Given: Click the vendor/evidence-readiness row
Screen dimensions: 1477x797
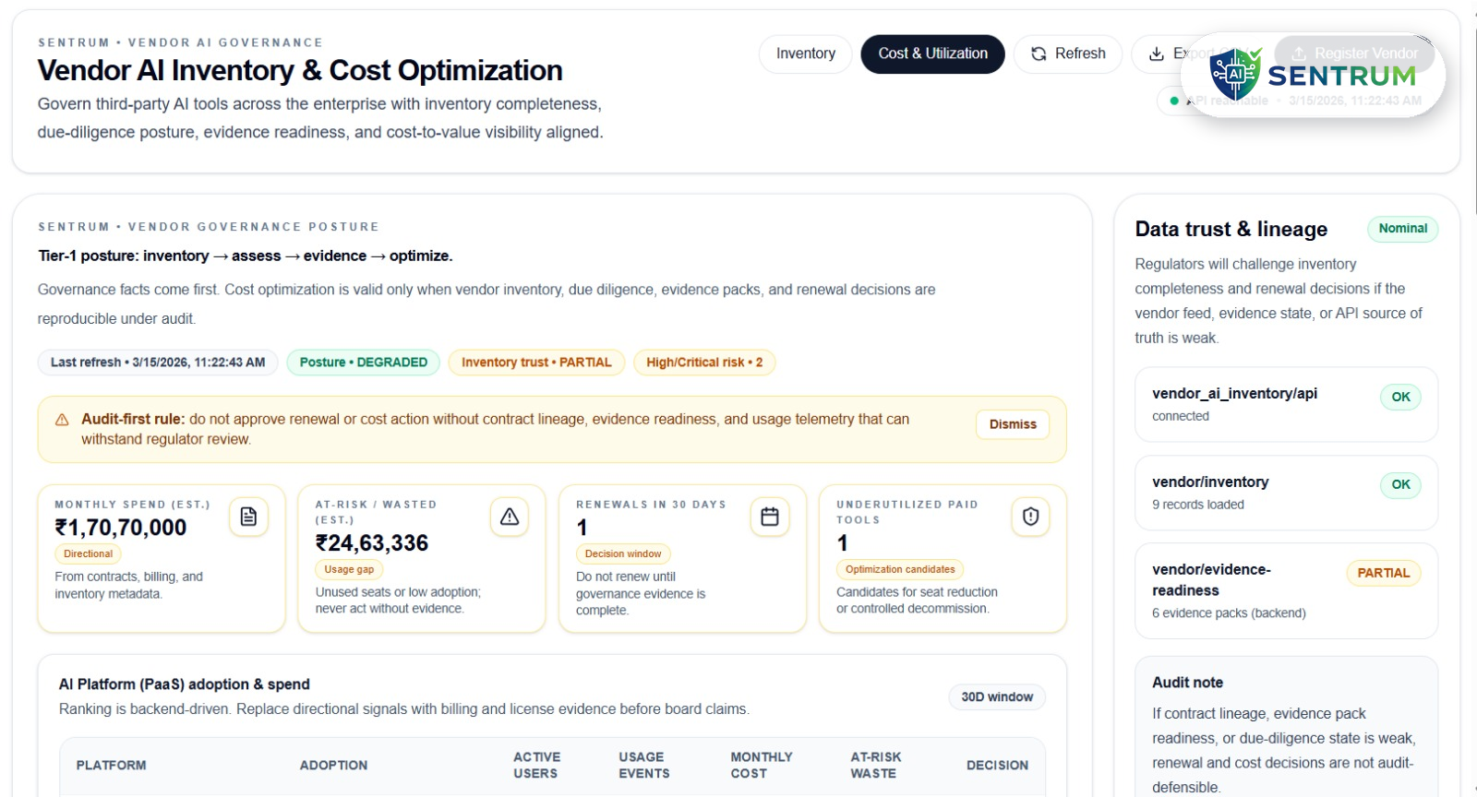Looking at the screenshot, I should (x=1286, y=591).
